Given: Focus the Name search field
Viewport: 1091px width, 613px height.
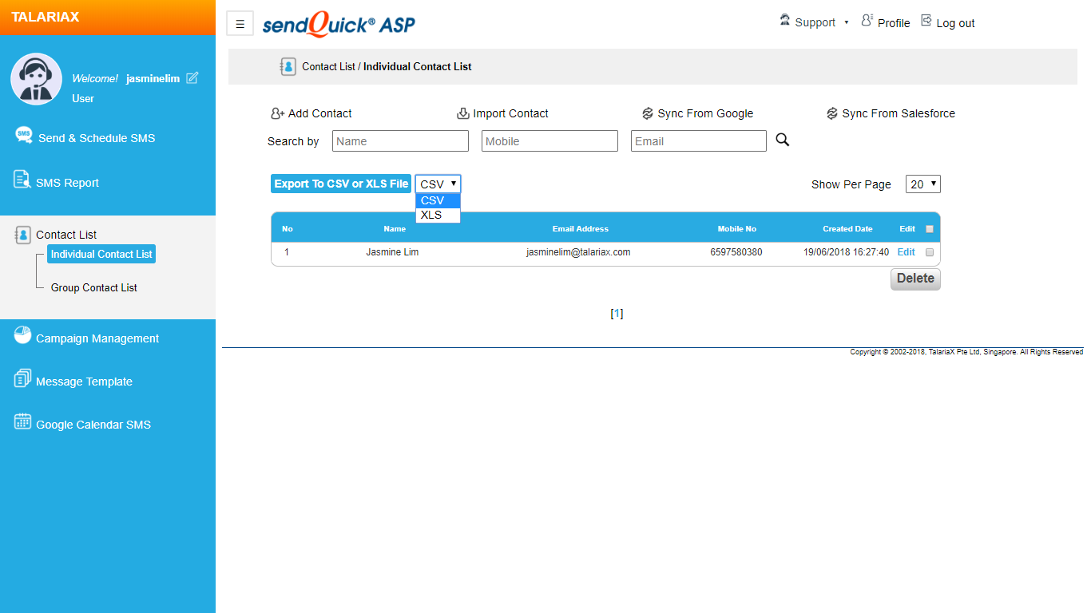Looking at the screenshot, I should 400,141.
